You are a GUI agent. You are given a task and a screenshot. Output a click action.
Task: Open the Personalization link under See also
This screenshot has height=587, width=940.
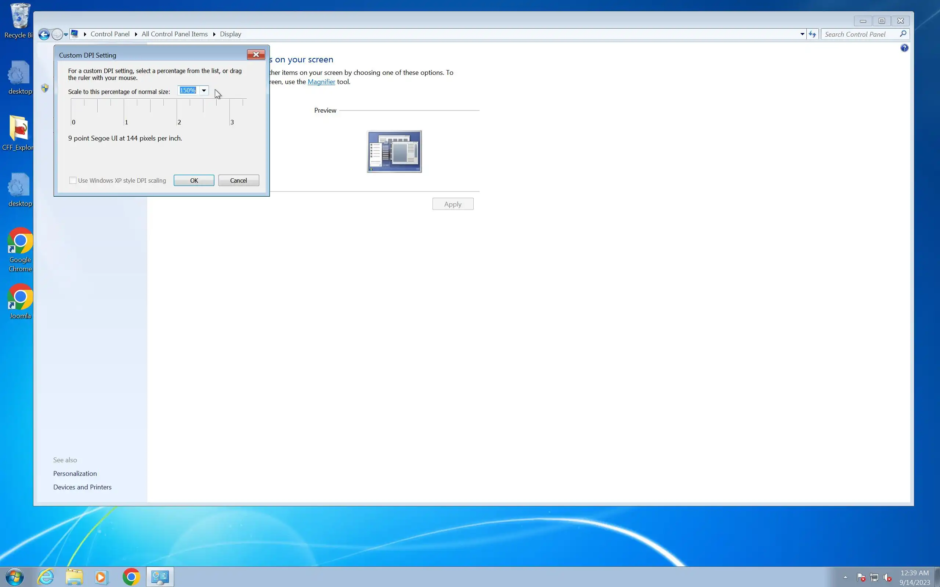(x=75, y=473)
